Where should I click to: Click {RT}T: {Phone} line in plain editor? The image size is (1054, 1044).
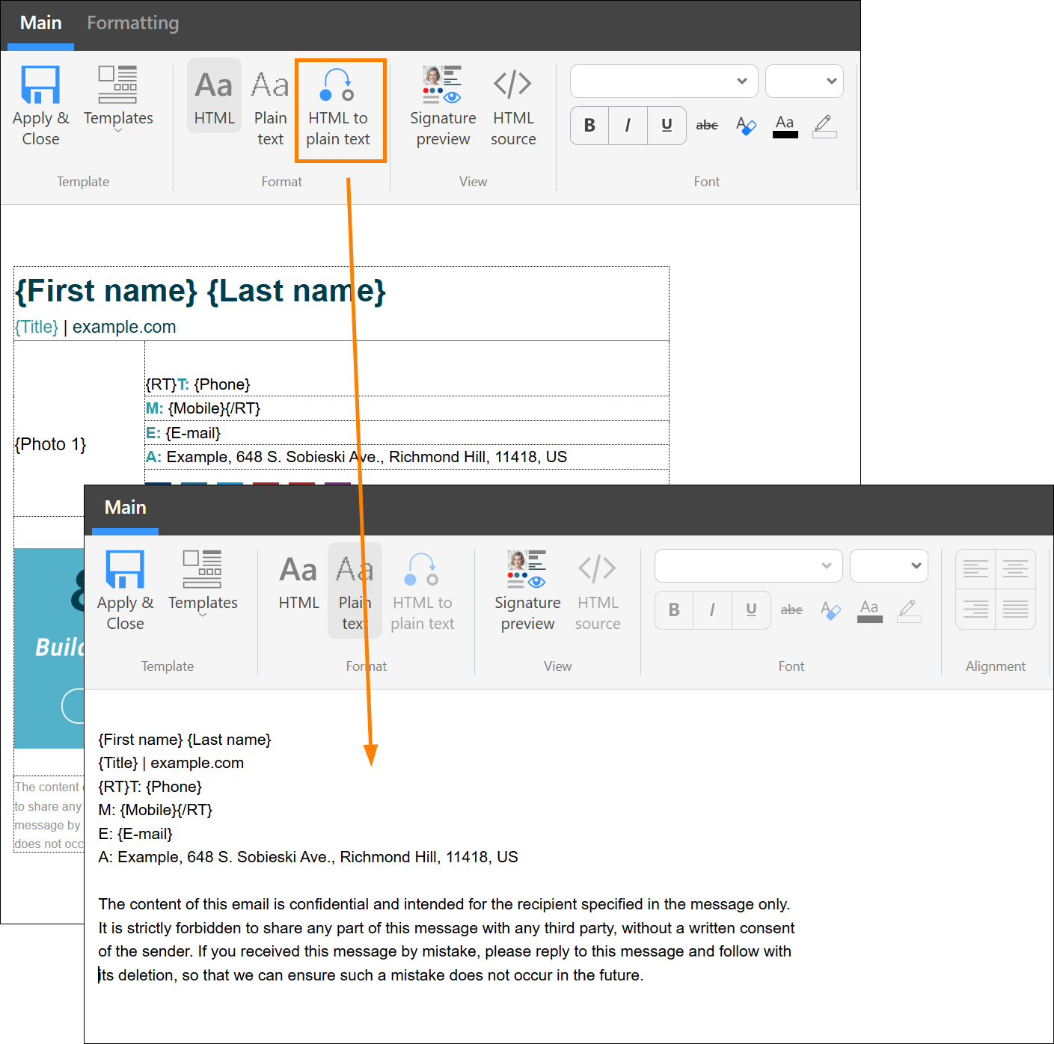coord(150,787)
